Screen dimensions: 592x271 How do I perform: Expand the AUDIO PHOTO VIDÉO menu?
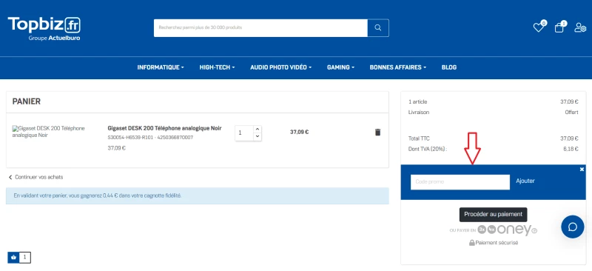tap(281, 67)
